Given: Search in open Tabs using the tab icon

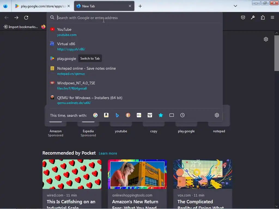Looking at the screenshot, I should (172, 115).
